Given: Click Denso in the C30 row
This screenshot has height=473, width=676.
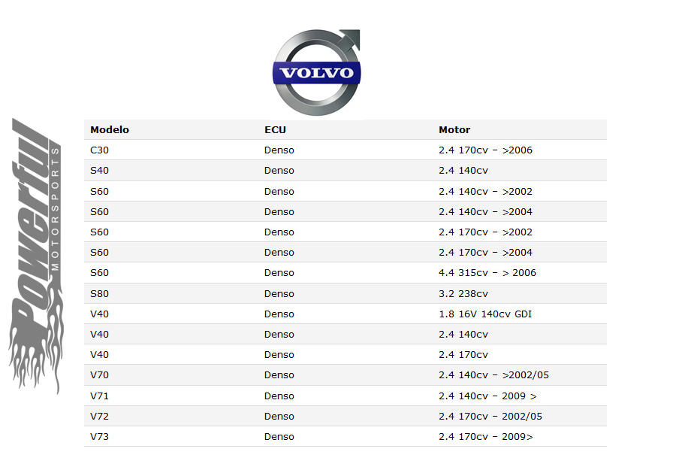Looking at the screenshot, I should click(279, 150).
